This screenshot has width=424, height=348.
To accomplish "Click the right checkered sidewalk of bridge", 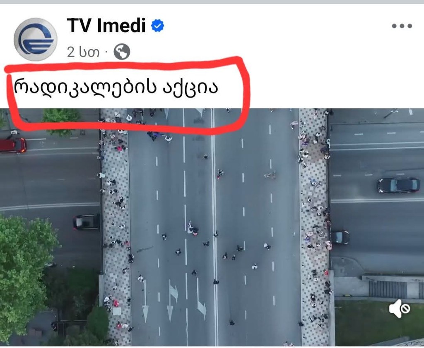I will pyautogui.click(x=314, y=227).
